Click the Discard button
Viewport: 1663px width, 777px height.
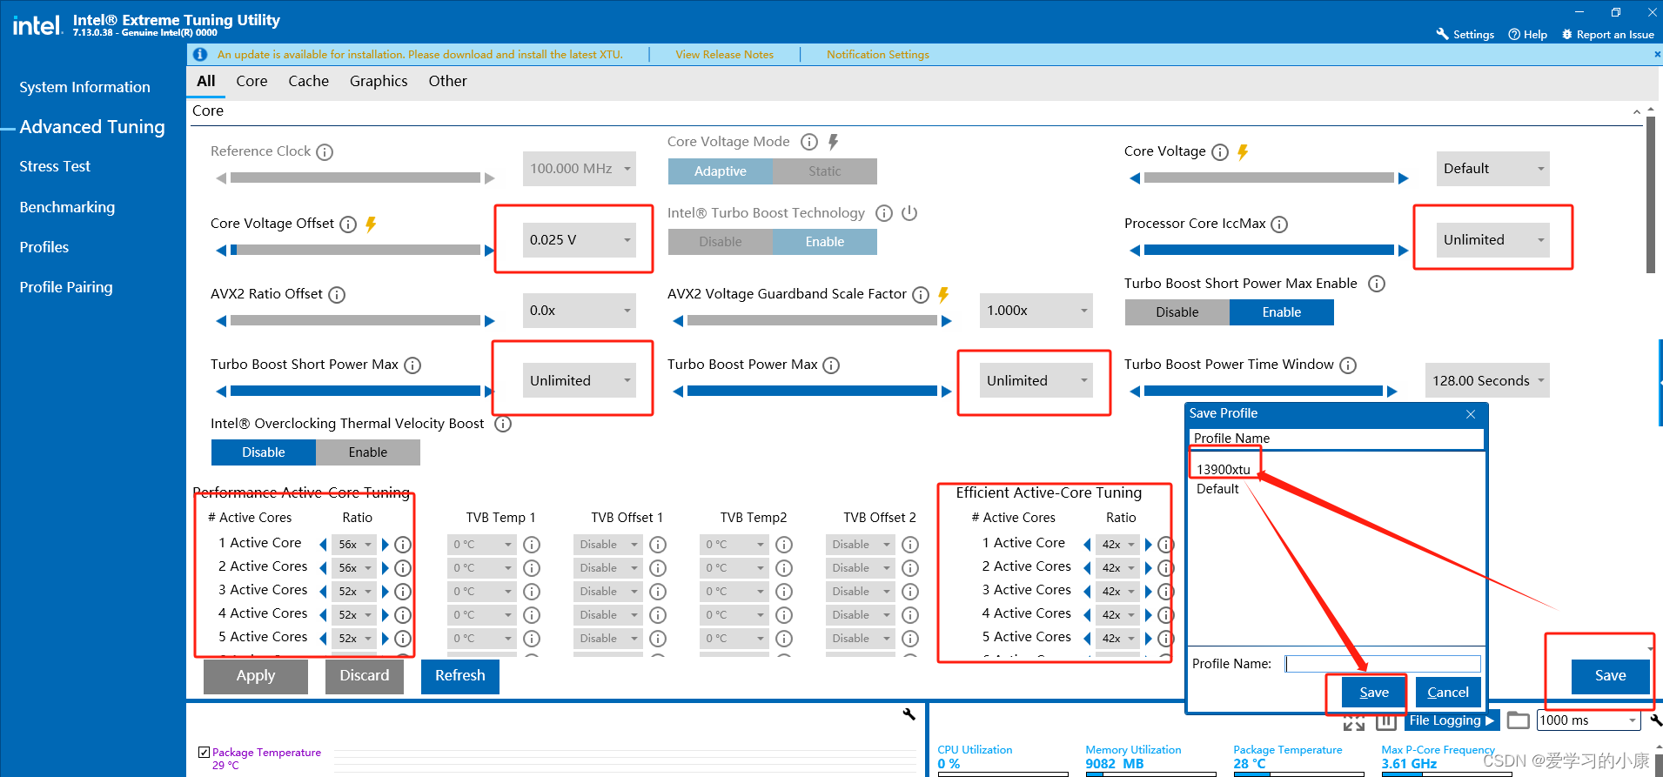click(x=365, y=676)
